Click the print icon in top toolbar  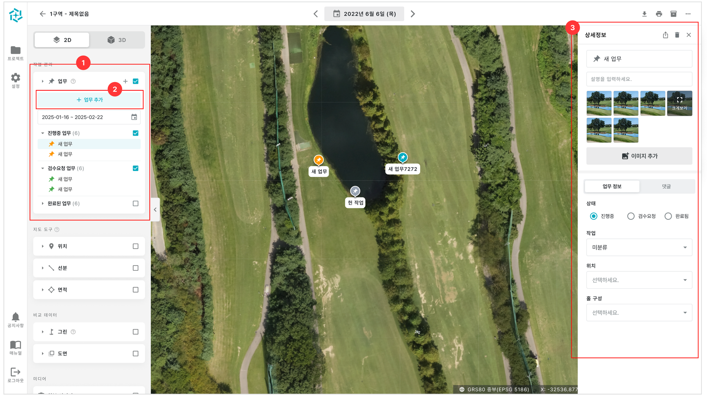(659, 14)
